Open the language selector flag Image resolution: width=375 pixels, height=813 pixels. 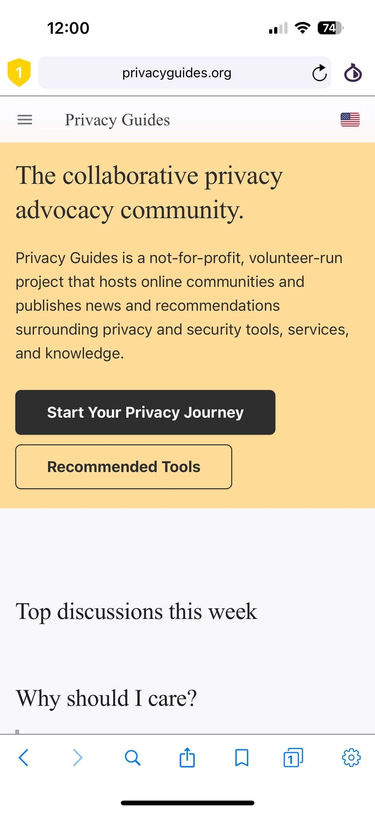(350, 120)
